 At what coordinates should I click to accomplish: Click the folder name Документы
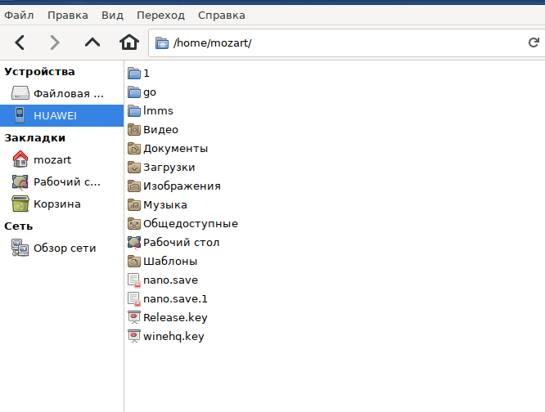point(176,149)
